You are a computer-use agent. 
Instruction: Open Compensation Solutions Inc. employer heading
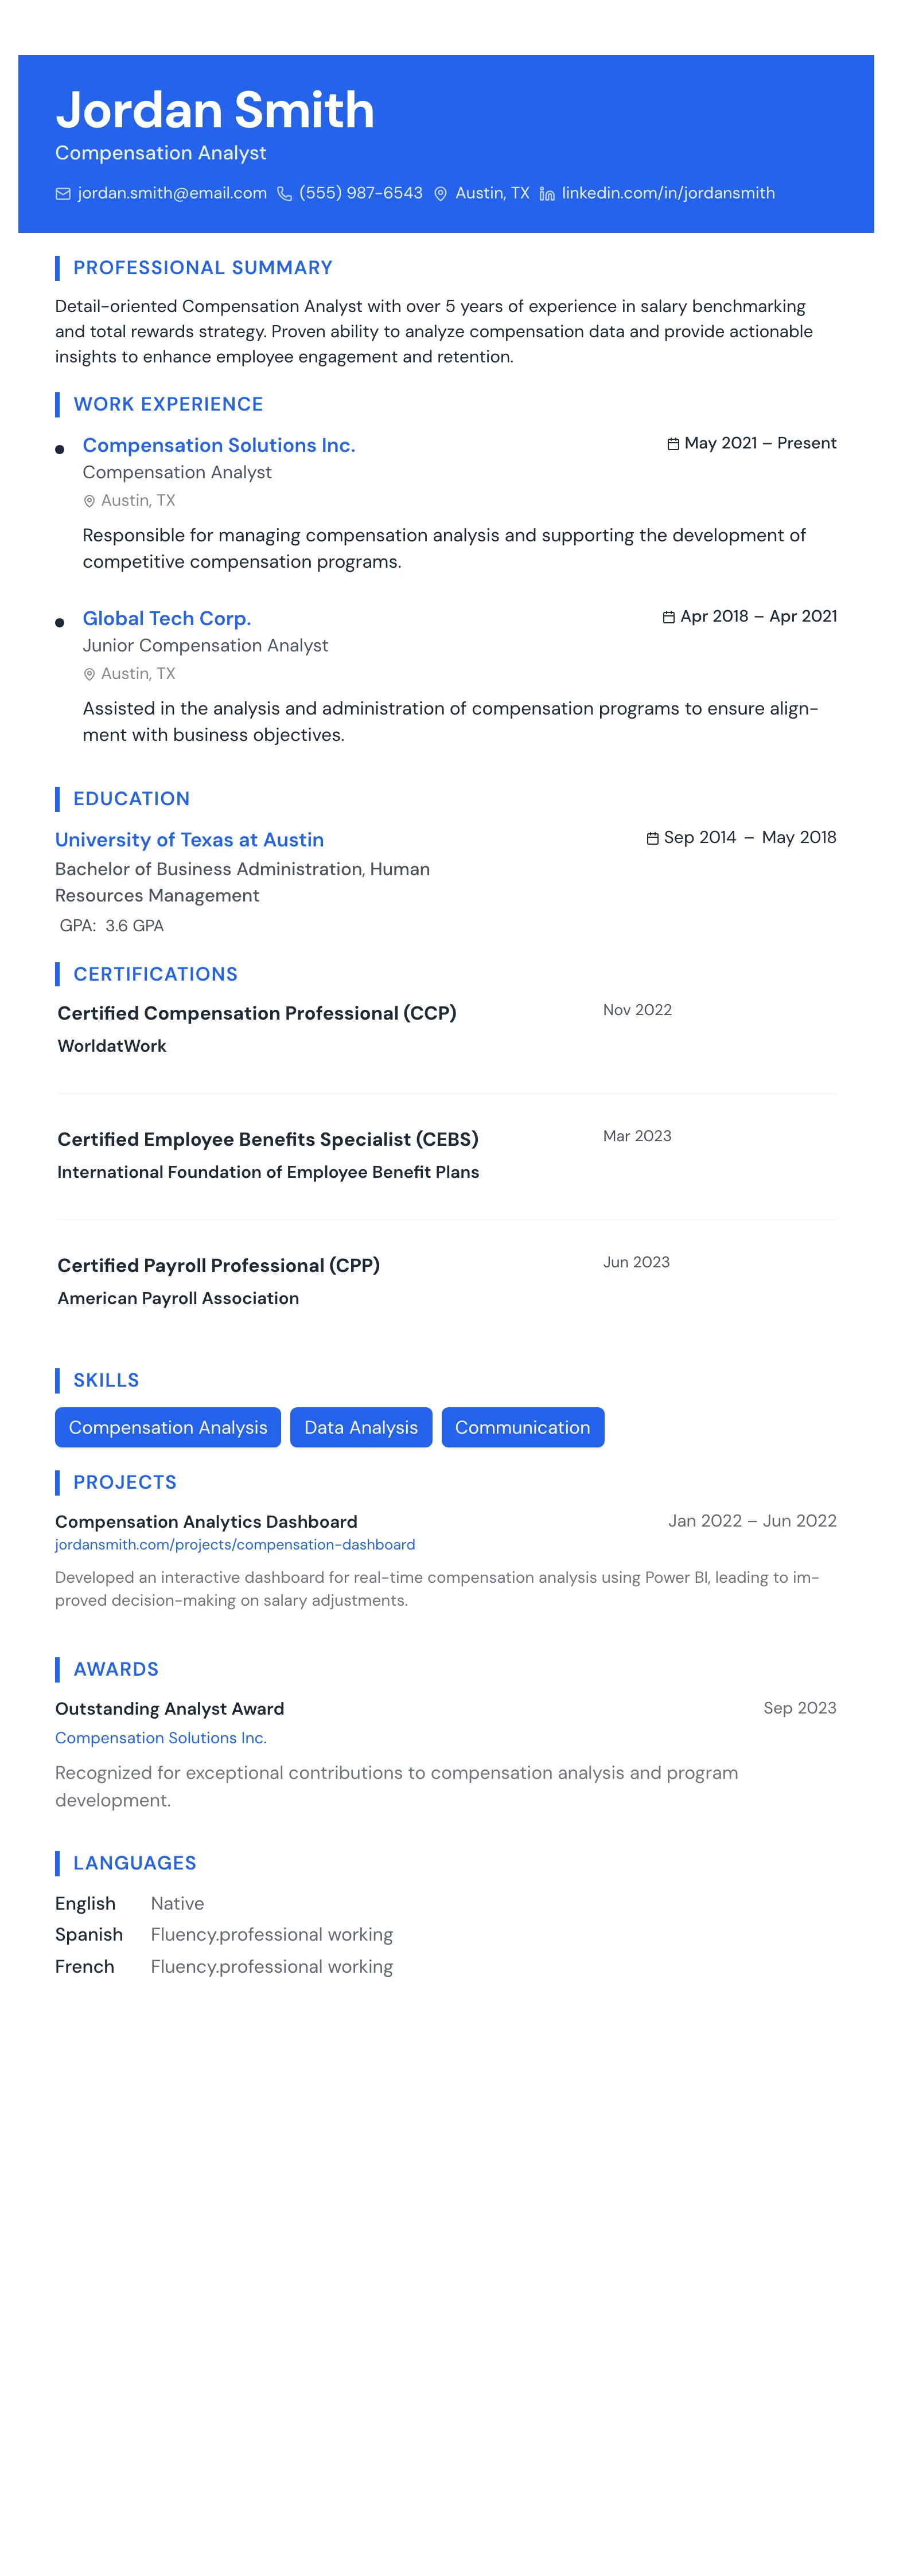[x=219, y=445]
